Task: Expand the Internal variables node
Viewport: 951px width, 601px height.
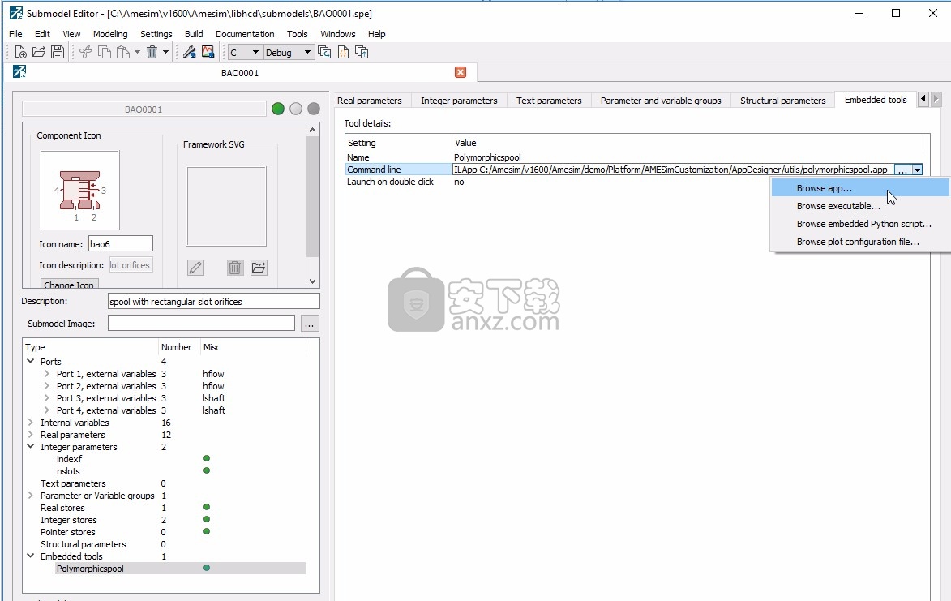Action: pos(30,422)
